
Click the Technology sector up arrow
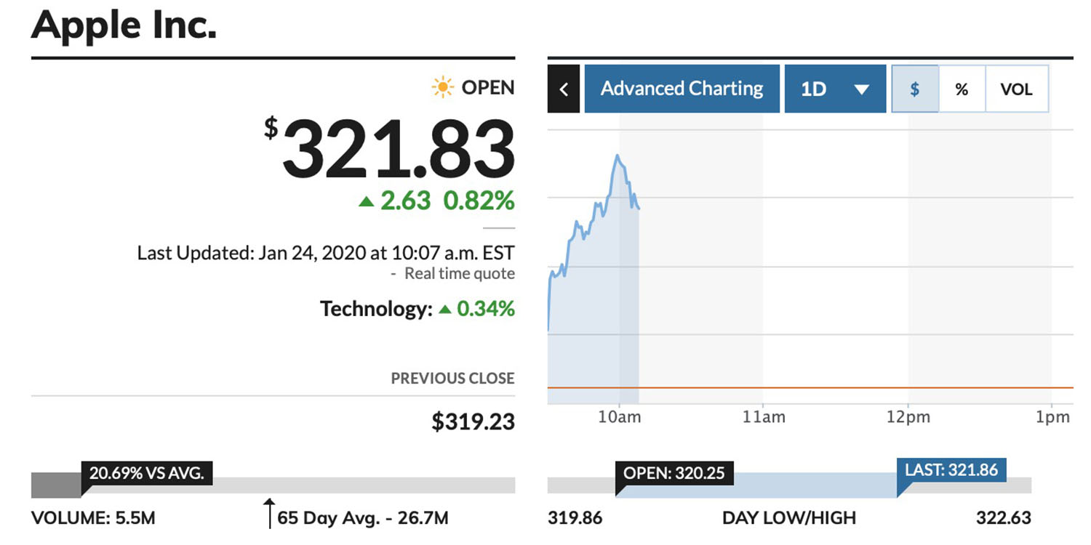[x=445, y=310]
